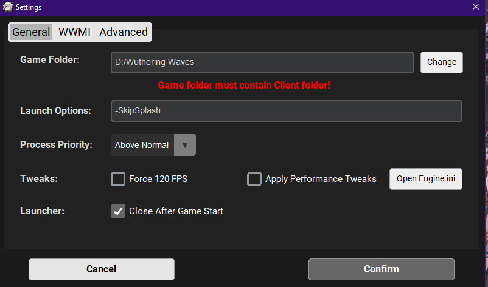
Task: Uncheck Close After Game Start
Action: pyautogui.click(x=118, y=211)
